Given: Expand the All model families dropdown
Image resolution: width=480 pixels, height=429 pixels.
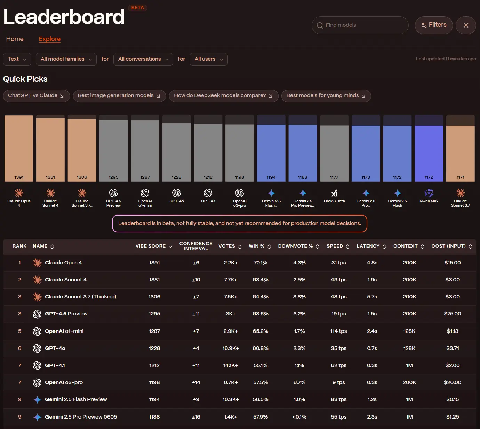Looking at the screenshot, I should [x=66, y=59].
